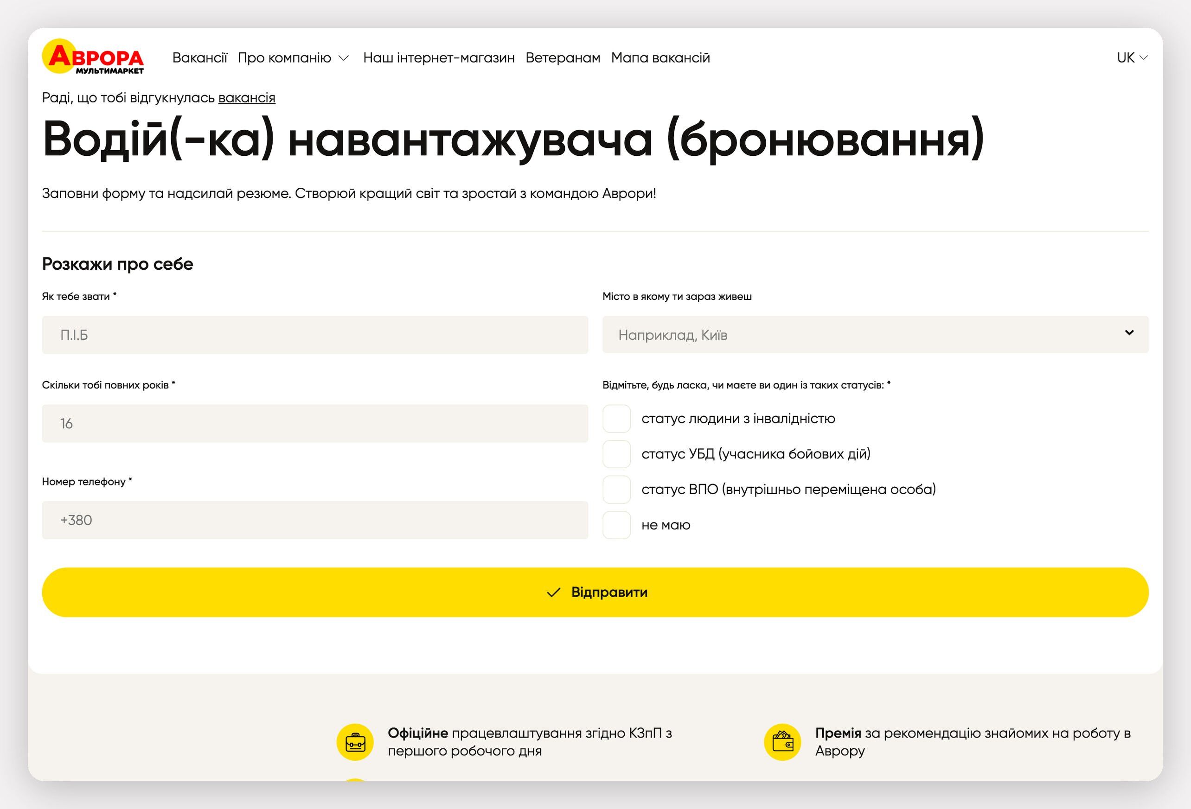
Task: Submit the form with 'Відправити' button
Action: tap(595, 592)
